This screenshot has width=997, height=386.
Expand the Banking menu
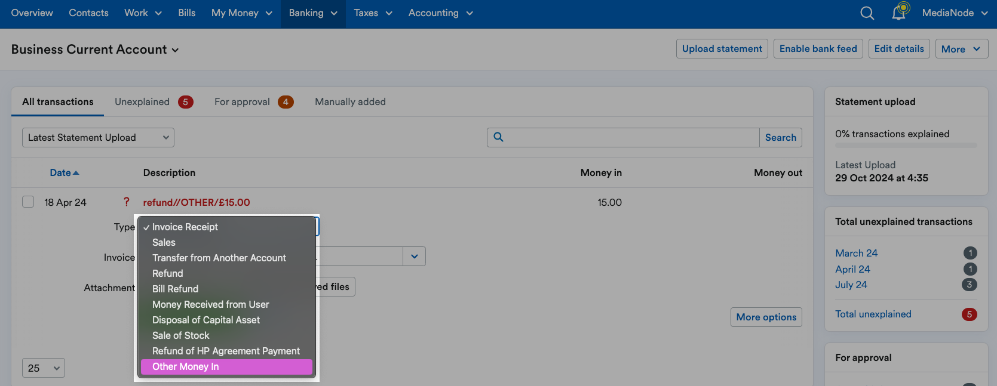coord(313,13)
